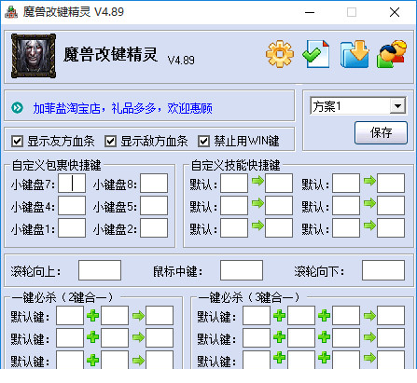Click the 保存 button
This screenshot has height=383, width=417.
381,132
